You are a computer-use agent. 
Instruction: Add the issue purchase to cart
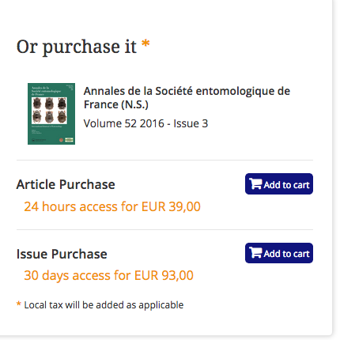coord(279,253)
